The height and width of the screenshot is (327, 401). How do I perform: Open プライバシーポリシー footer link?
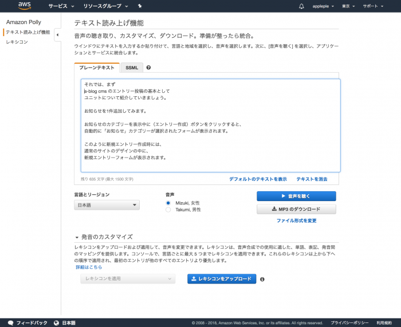[349, 323]
